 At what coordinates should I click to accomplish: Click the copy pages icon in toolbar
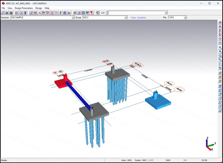pos(21,13)
